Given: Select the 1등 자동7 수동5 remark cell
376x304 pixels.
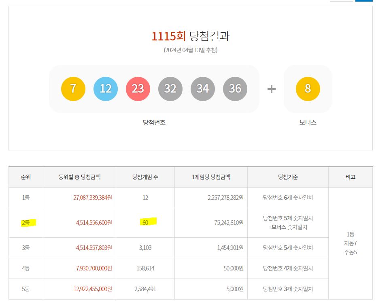Looking at the screenshot, I should pyautogui.click(x=351, y=247).
